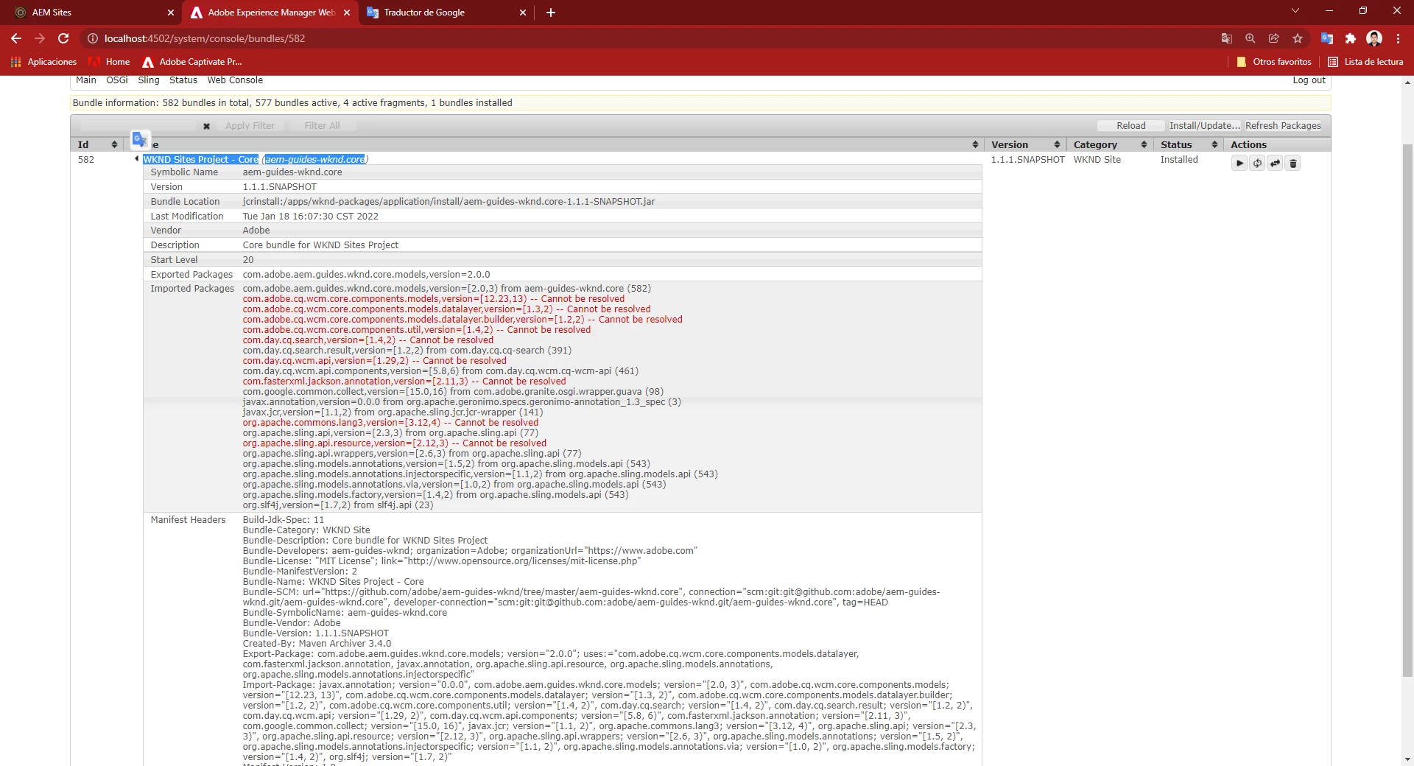Go forward in browser history
This screenshot has width=1414, height=766.
point(40,38)
